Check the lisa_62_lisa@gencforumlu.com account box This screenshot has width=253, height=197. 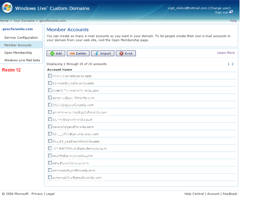(x=50, y=141)
